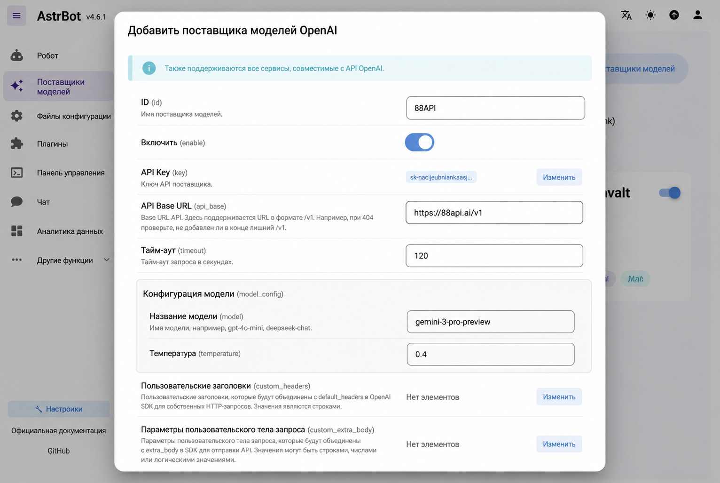The image size is (720, 483).
Task: Disable the Включить (enable) switch
Action: click(420, 142)
